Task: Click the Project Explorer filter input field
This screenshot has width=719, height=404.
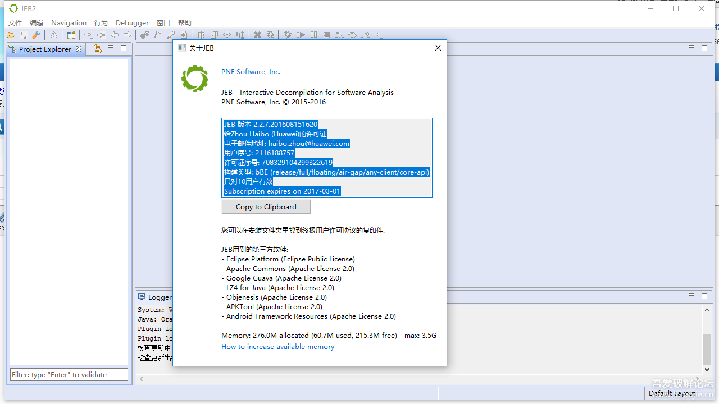Action: pos(69,374)
